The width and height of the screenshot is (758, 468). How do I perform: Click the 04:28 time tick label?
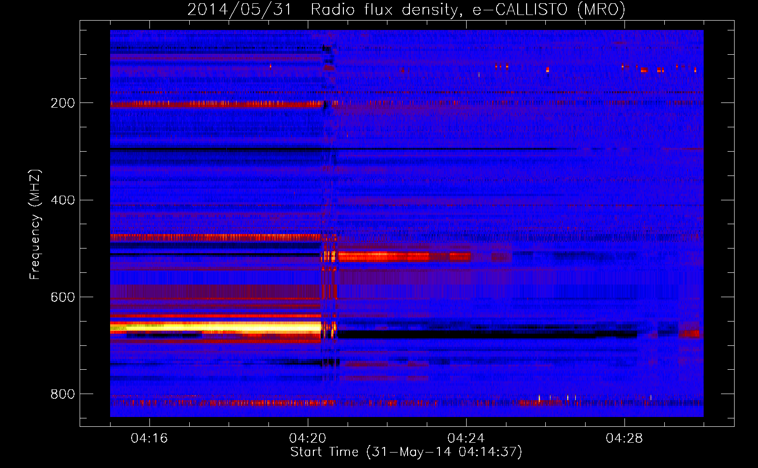pyautogui.click(x=624, y=439)
